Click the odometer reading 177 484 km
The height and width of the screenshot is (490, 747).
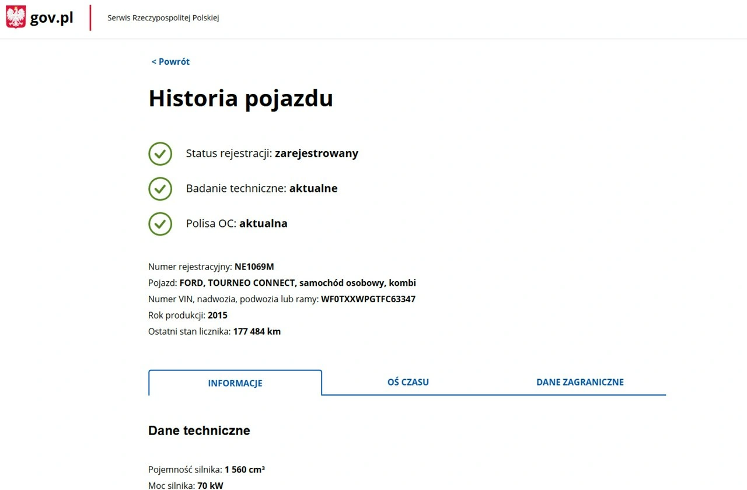click(x=257, y=331)
